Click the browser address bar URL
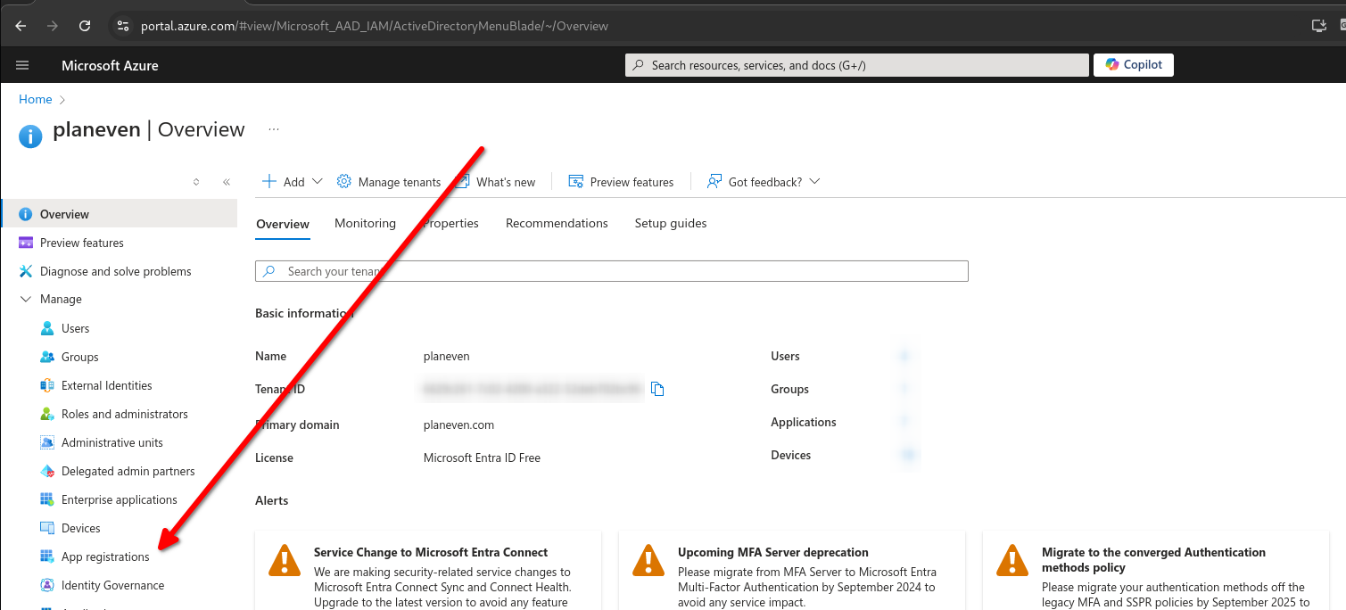Screen dimensions: 1346x610 click(x=375, y=26)
